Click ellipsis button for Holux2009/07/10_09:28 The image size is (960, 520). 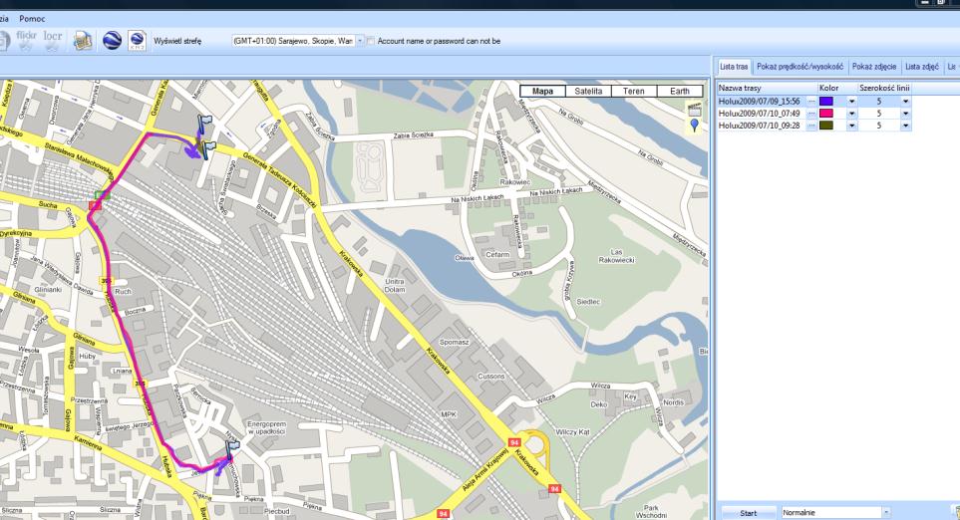click(x=811, y=126)
